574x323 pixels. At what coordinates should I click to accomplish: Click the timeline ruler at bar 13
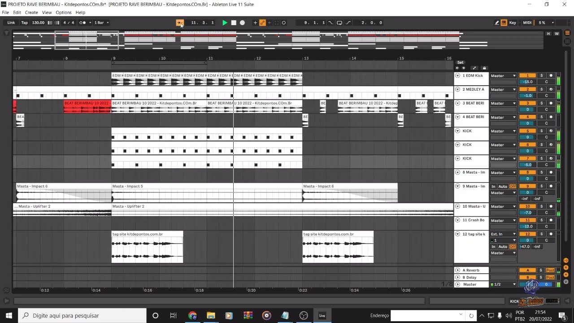coord(306,58)
